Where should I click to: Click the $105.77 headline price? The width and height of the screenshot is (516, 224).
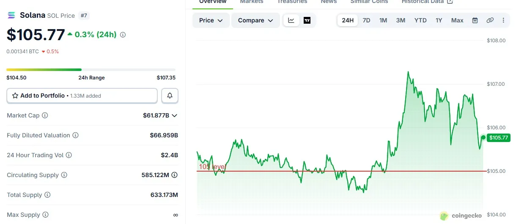tap(36, 35)
